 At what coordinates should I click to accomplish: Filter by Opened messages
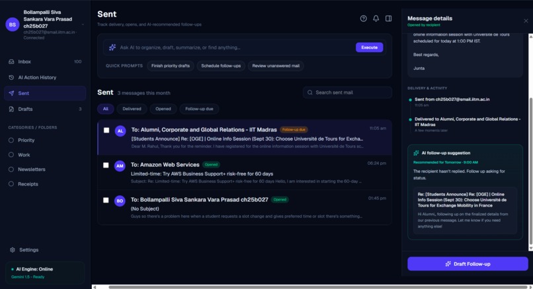[x=163, y=109]
